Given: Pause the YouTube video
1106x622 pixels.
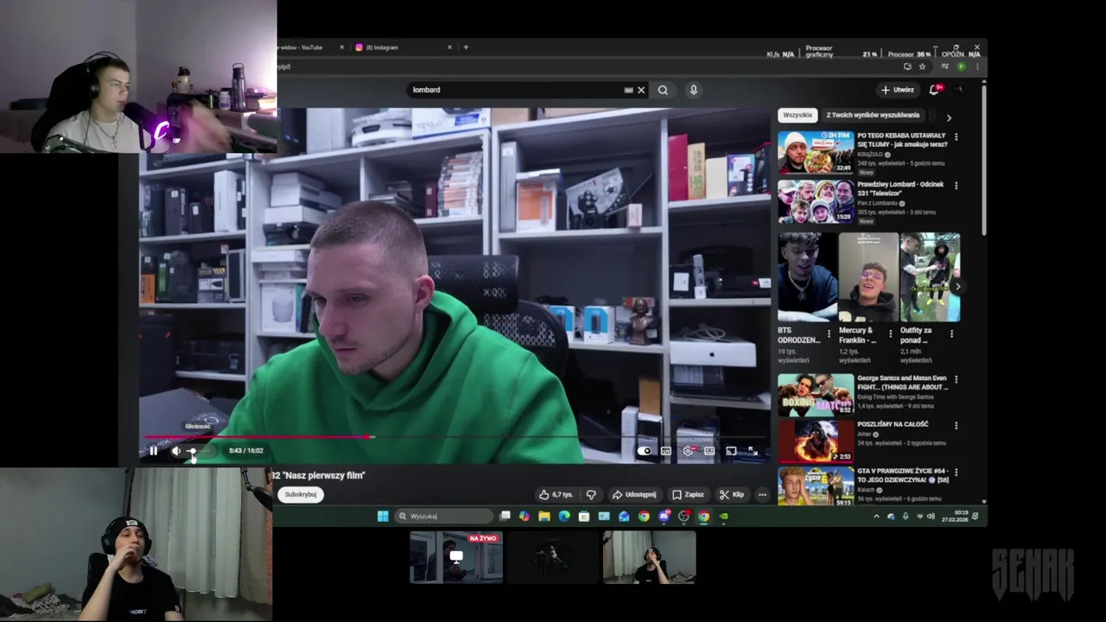Looking at the screenshot, I should click(153, 450).
